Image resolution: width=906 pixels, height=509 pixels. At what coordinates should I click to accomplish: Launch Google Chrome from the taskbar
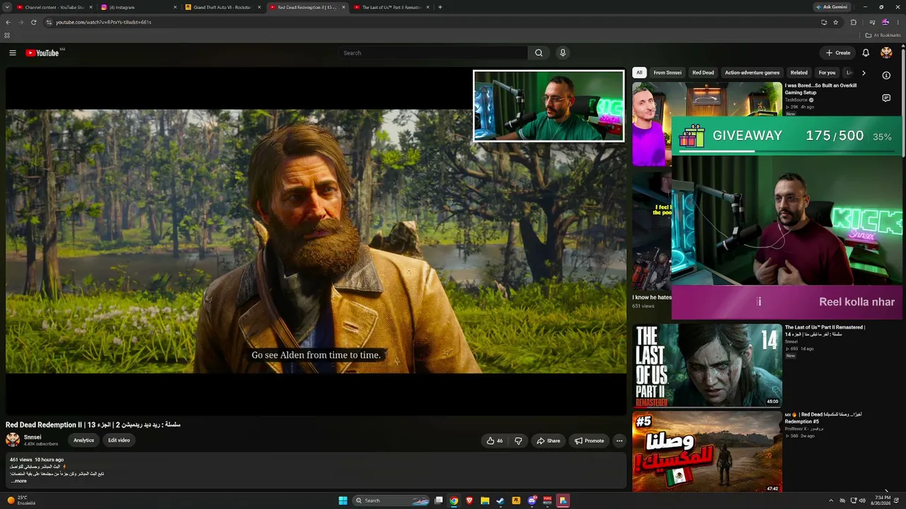click(x=454, y=501)
